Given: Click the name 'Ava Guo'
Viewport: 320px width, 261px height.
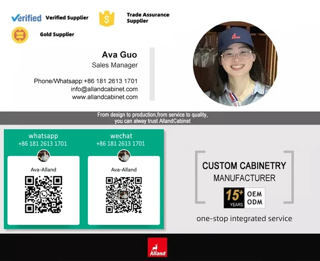Looking at the screenshot, I should tap(119, 55).
